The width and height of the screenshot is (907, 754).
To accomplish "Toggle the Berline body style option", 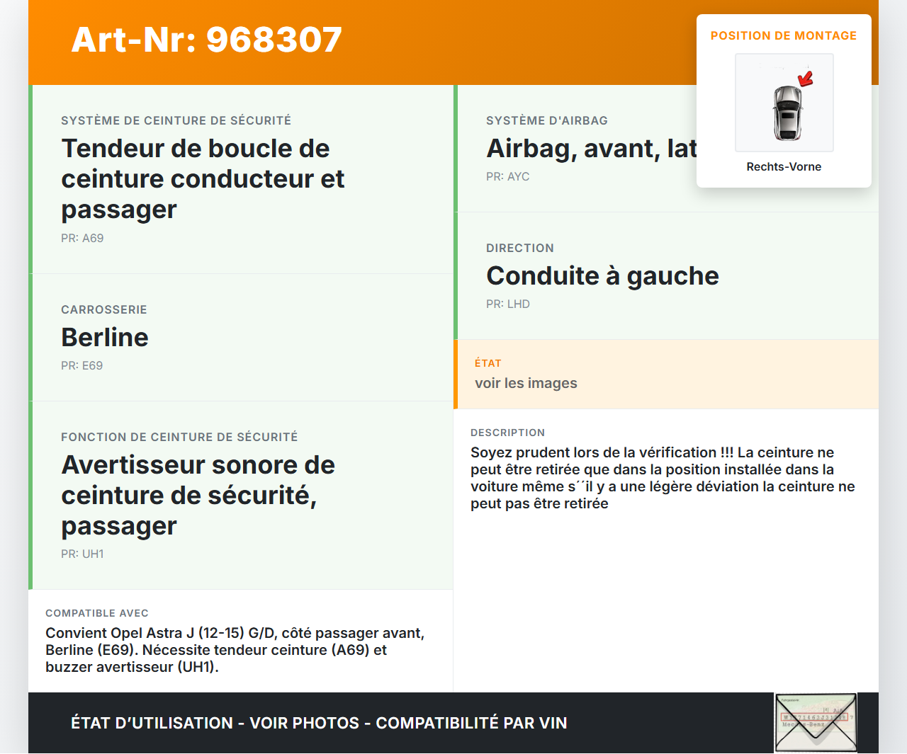I will point(105,338).
